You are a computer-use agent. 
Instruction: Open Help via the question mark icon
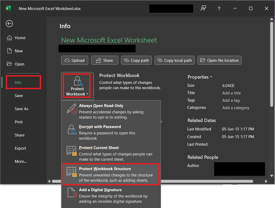(x=219, y=8)
